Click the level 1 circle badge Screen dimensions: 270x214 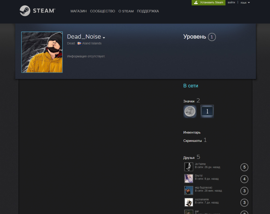click(212, 37)
